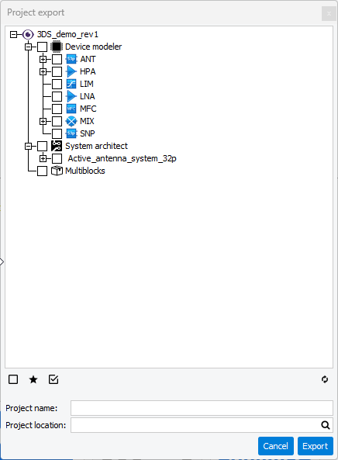338x460 pixels.
Task: Click the Export button
Action: pyautogui.click(x=316, y=446)
